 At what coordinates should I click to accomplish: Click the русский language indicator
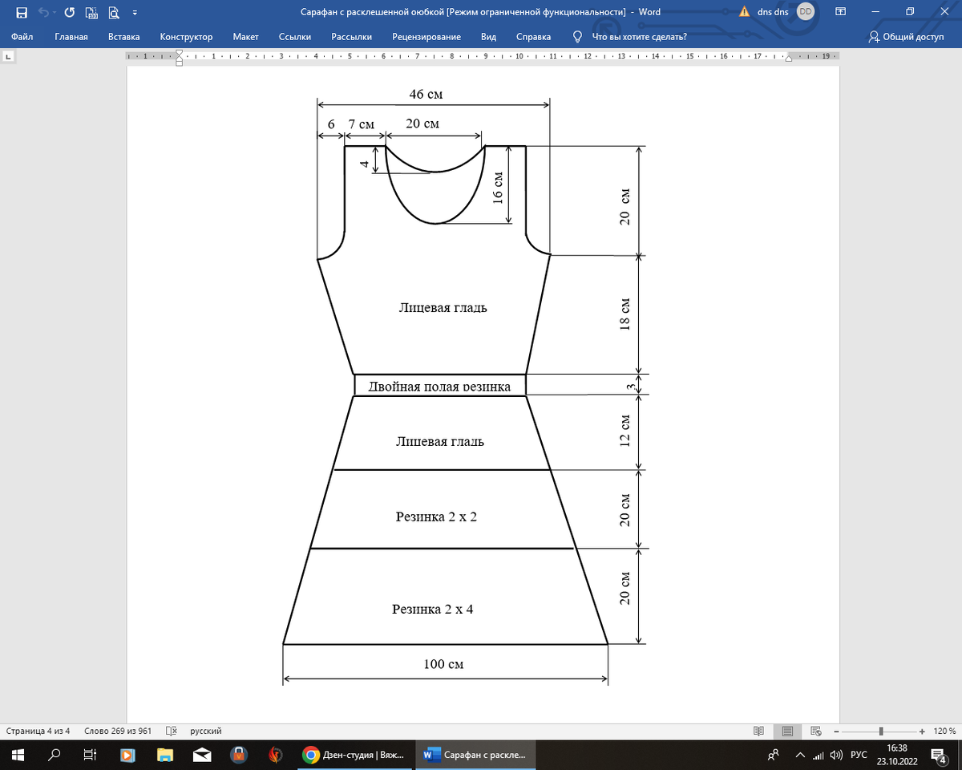206,731
